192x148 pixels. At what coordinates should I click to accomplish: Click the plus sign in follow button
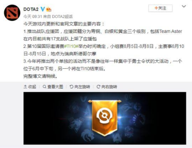[156, 8]
